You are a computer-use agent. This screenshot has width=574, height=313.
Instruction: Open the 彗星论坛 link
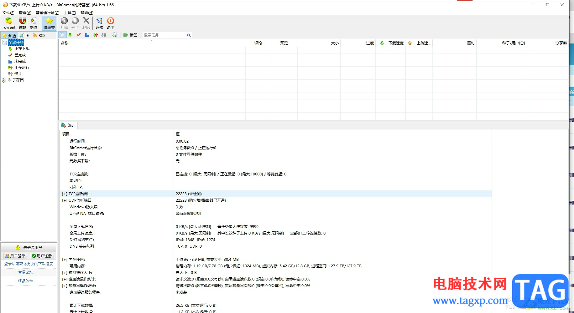[x=25, y=272]
